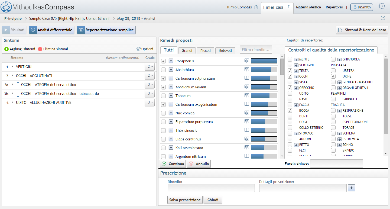Expand the UDITO - ALLUCINAZIONI AUDITIVE row

12,102
